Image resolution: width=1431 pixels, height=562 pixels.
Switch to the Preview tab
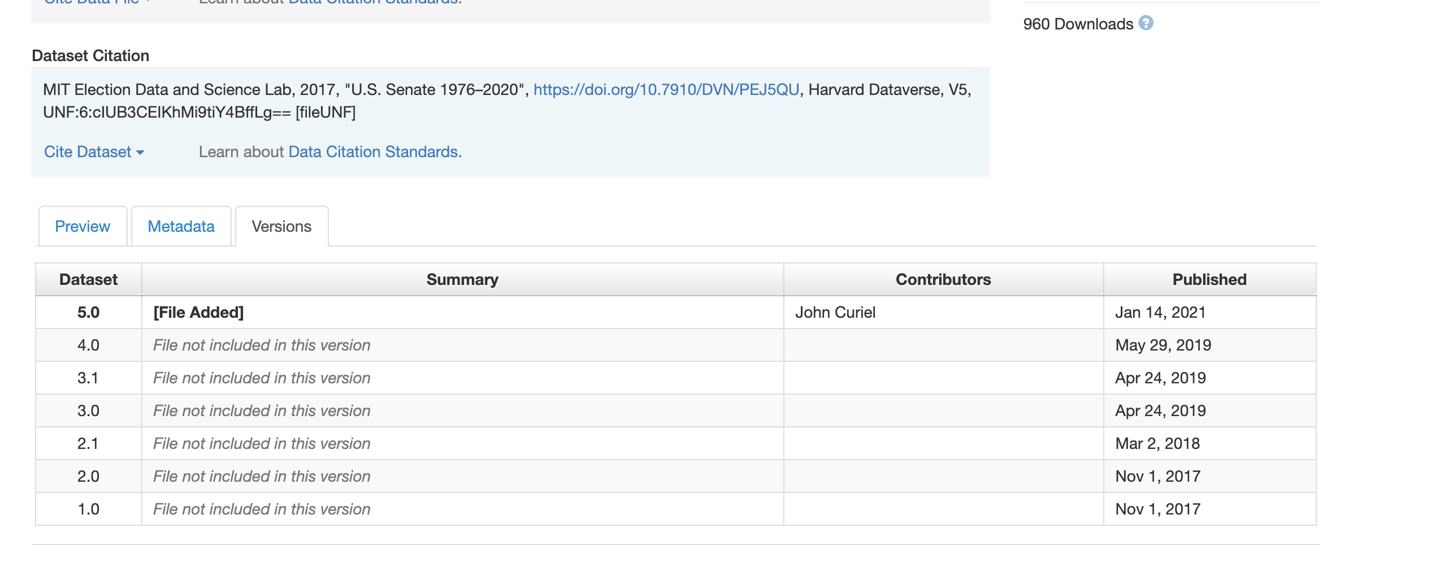(83, 227)
